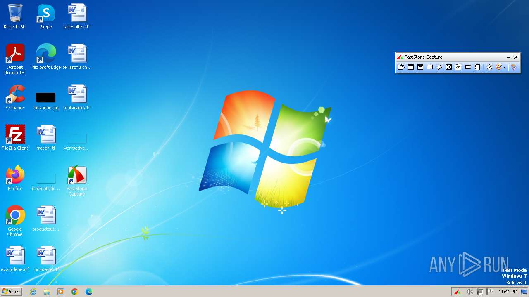Screen dimensions: 529x297
Task: Select the texaschurch document icon
Action: click(77, 57)
